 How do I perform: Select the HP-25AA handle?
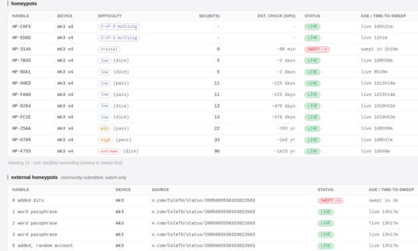[21, 128]
